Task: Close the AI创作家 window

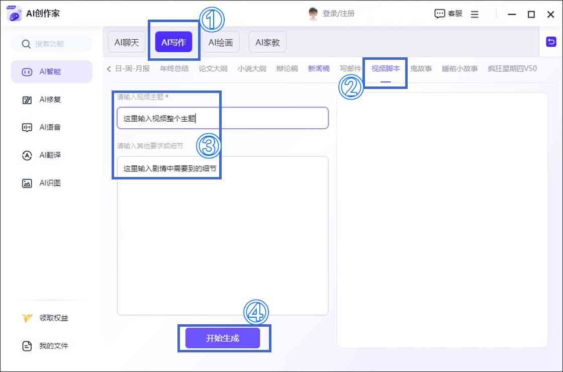Action: (x=550, y=15)
